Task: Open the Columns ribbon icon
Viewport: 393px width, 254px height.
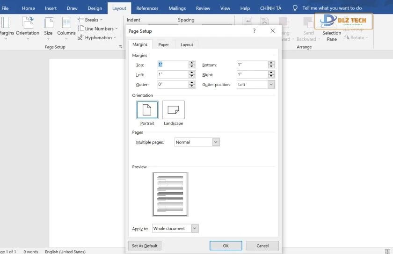Action: tap(66, 23)
